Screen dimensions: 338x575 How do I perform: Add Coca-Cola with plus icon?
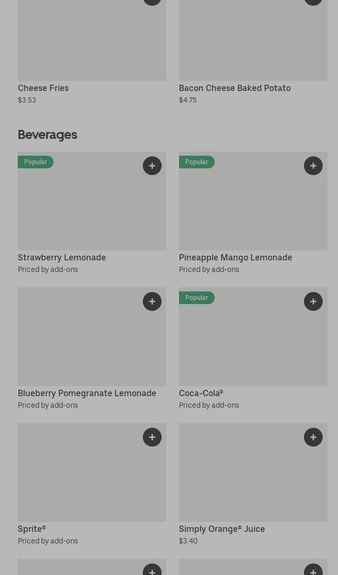313,301
